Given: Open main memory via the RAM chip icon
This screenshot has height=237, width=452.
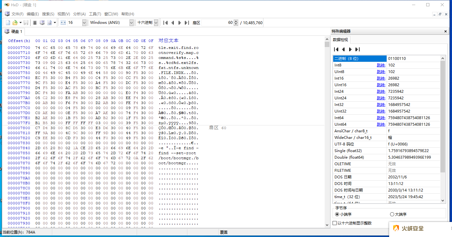Looking at the screenshot, I should coord(35,23).
